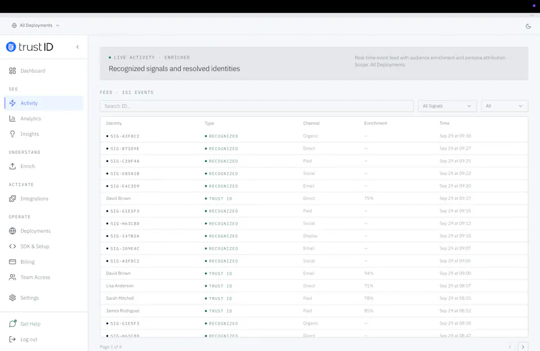The height and width of the screenshot is (351, 540).
Task: Click the Identity column header
Action: [x=113, y=124]
